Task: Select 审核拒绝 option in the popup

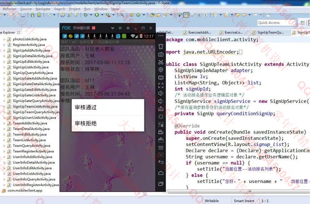Action: tap(108, 123)
